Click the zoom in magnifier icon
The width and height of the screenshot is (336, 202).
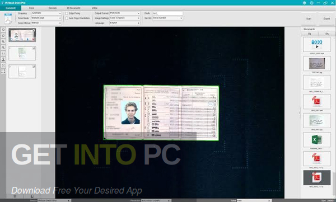coord(3,41)
